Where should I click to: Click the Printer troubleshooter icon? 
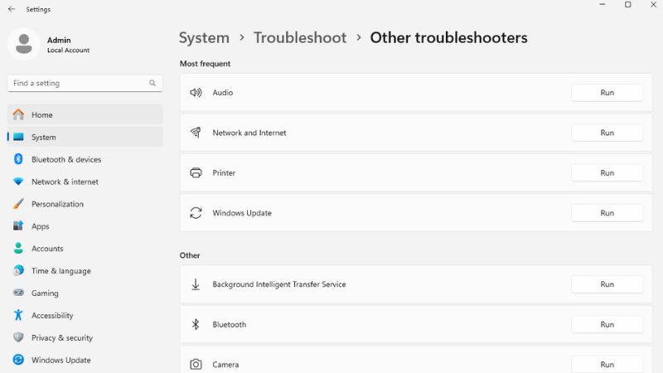(196, 172)
